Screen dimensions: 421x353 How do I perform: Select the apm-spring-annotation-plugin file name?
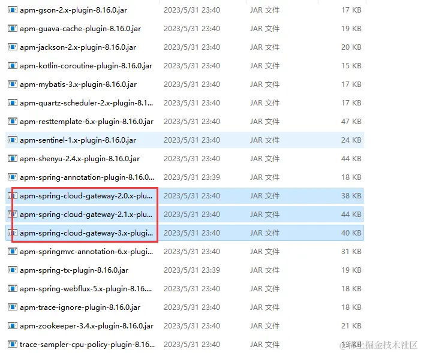pos(87,177)
